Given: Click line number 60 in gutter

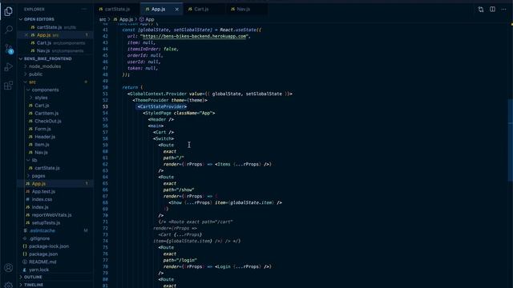Looking at the screenshot, I should pos(105,151).
